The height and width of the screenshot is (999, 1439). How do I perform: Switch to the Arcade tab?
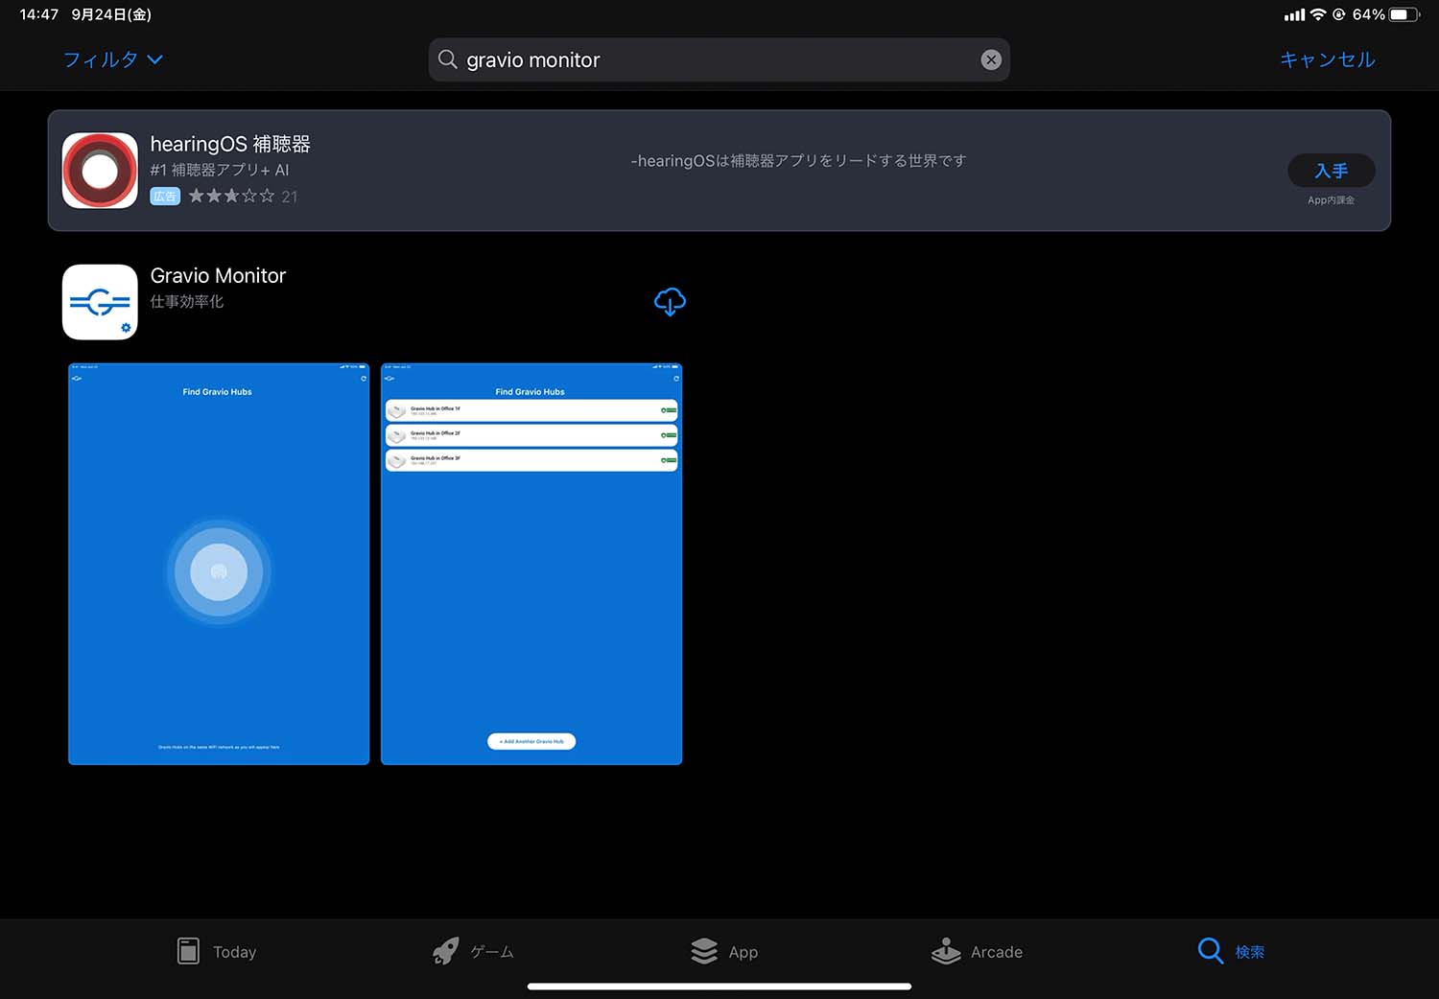coord(977,951)
